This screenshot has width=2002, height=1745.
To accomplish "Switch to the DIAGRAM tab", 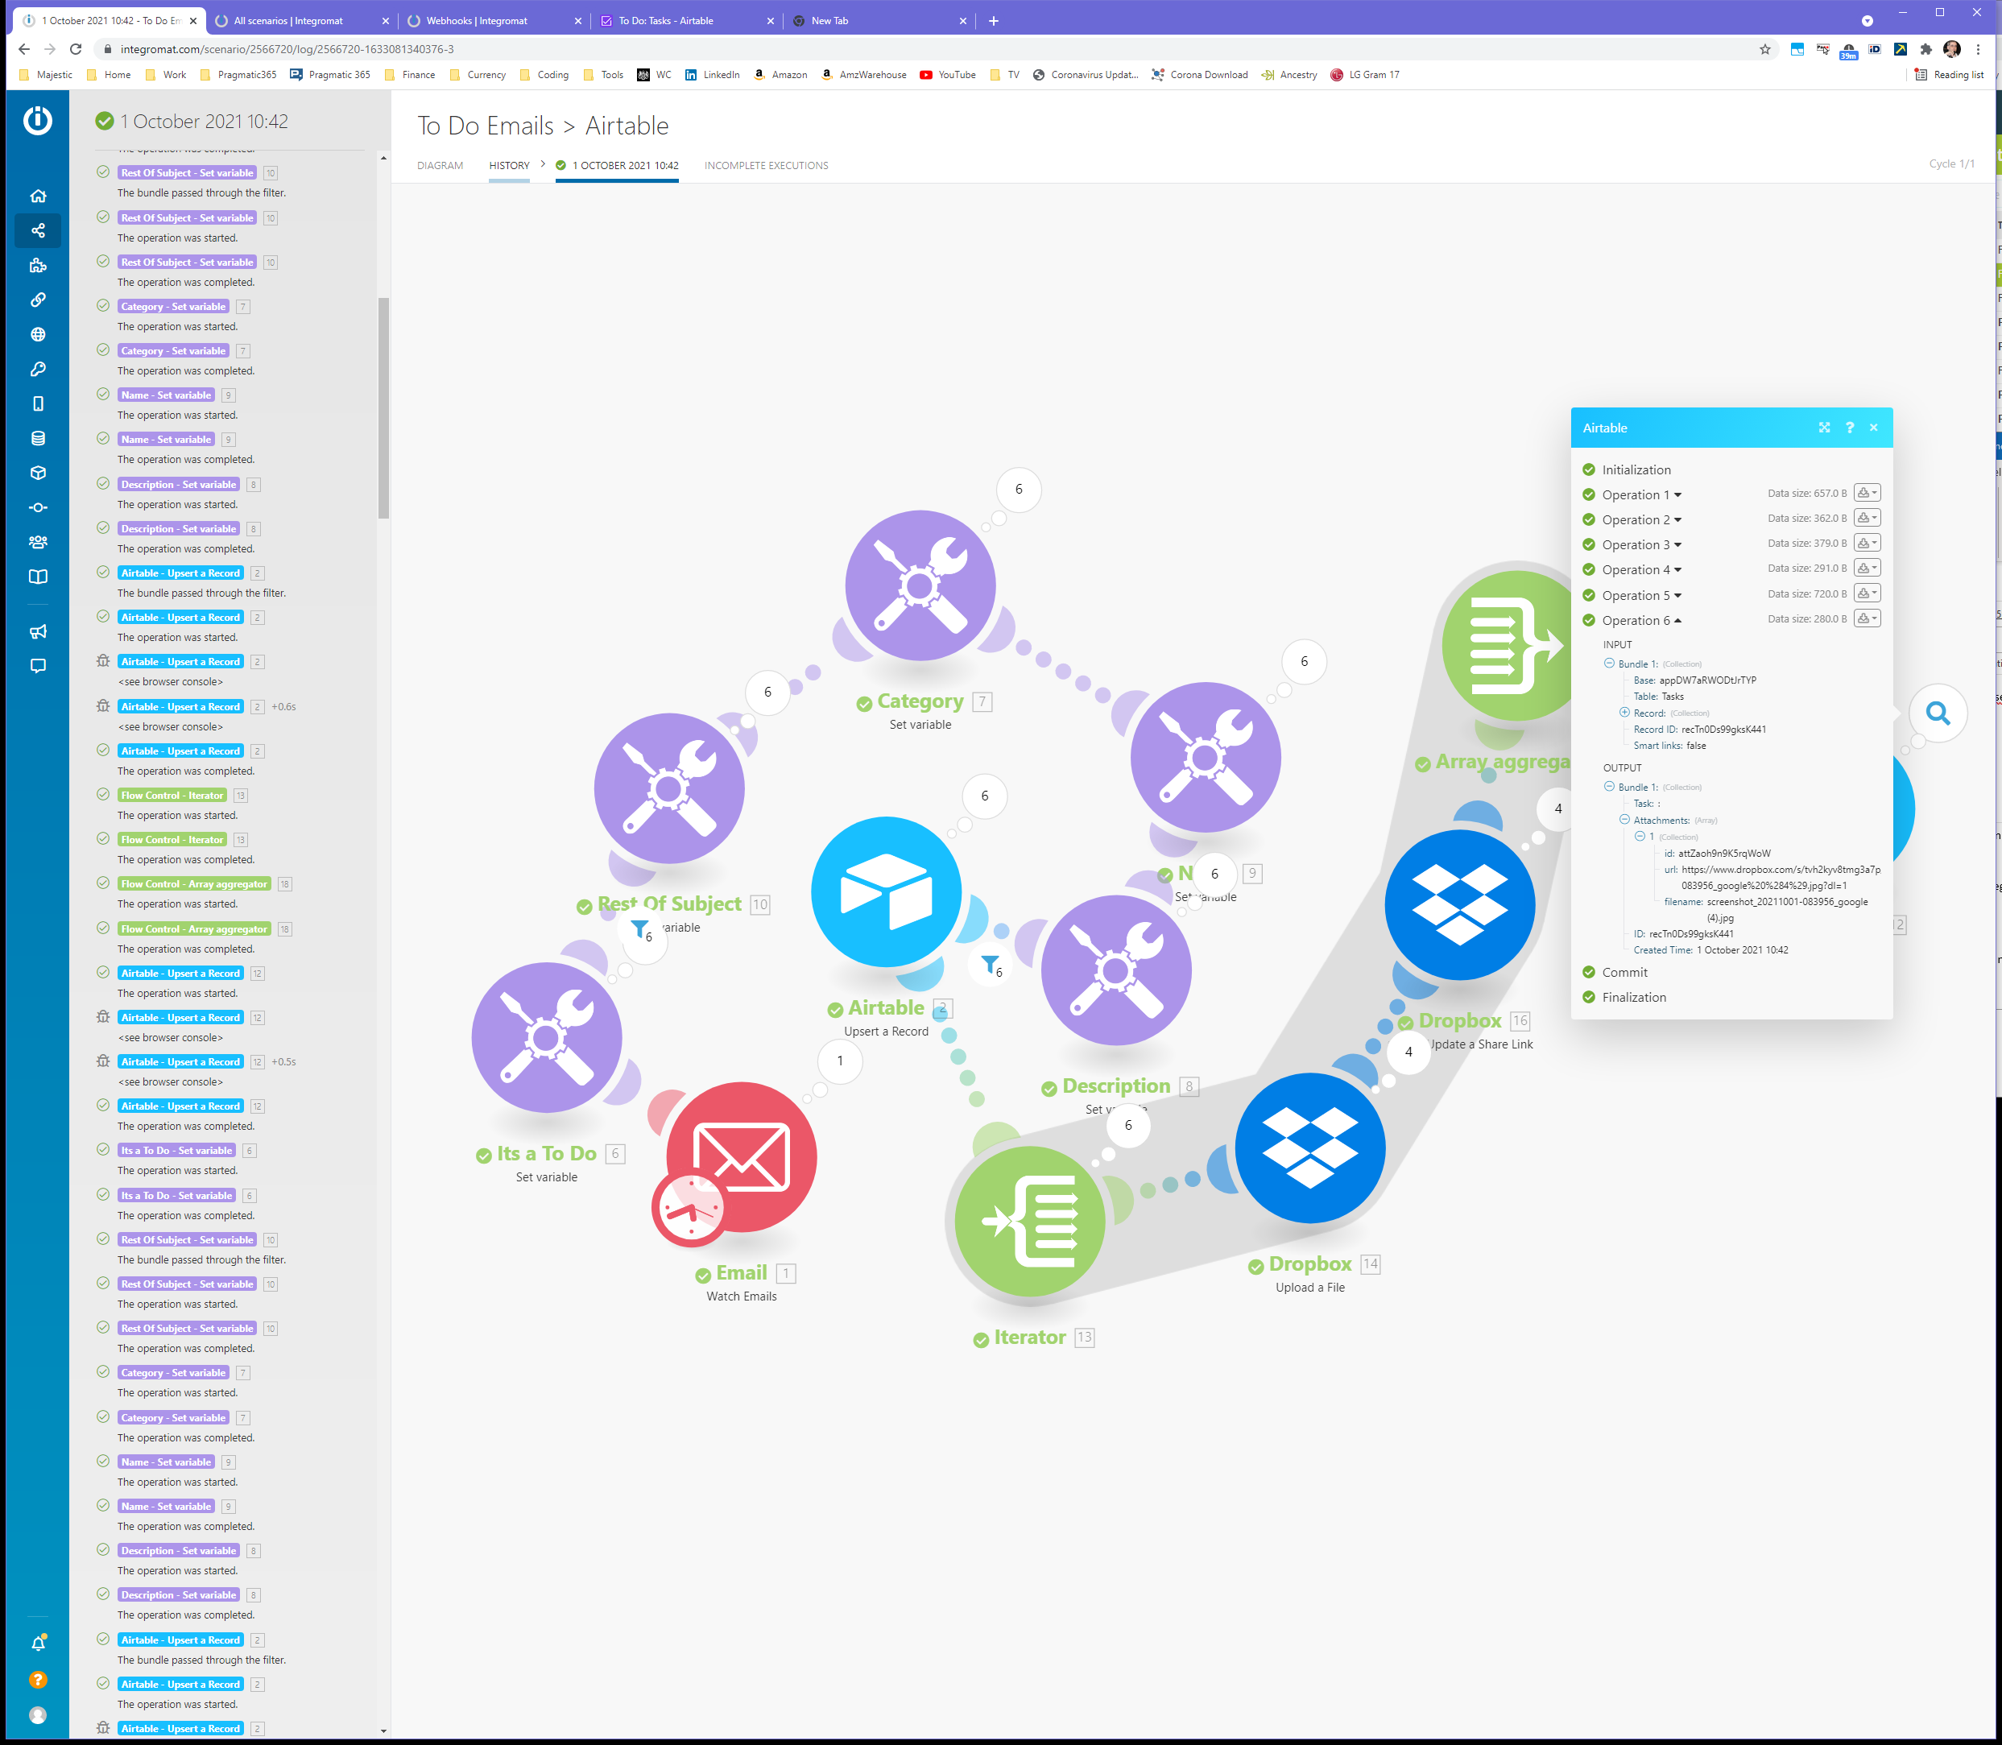I will click(441, 166).
